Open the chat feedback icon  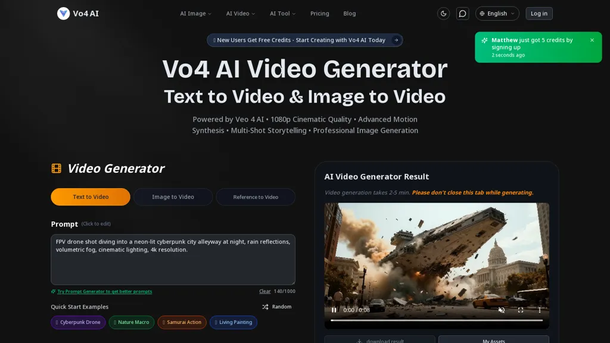click(462, 14)
